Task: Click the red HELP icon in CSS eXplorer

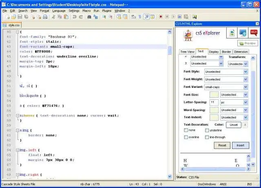Action: 254,33
